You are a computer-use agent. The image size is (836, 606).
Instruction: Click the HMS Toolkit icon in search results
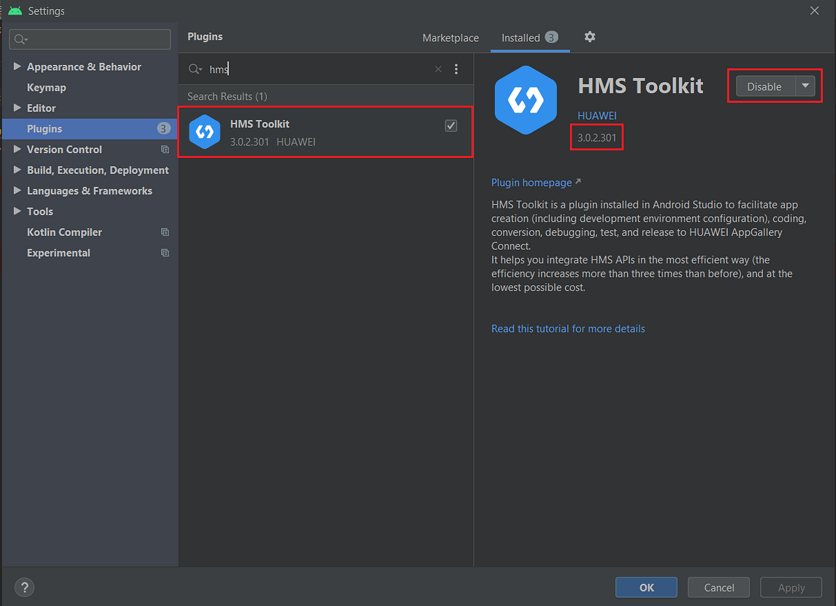pyautogui.click(x=204, y=132)
